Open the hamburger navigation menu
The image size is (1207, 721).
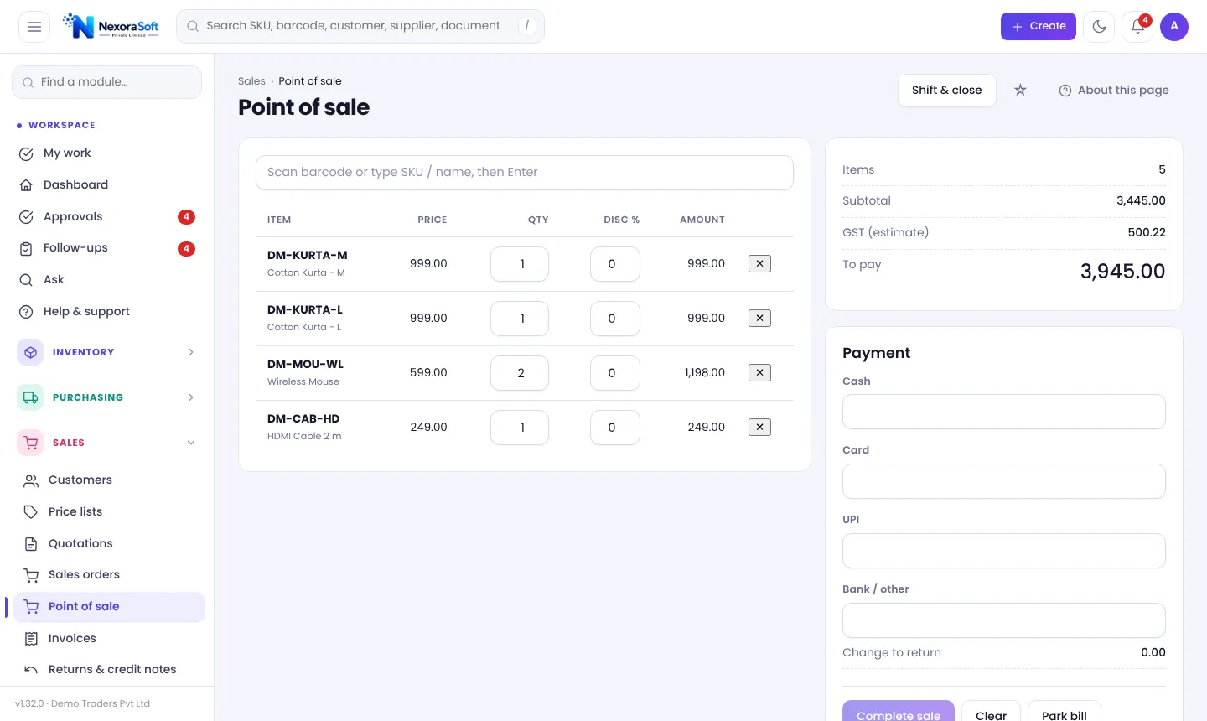[34, 26]
